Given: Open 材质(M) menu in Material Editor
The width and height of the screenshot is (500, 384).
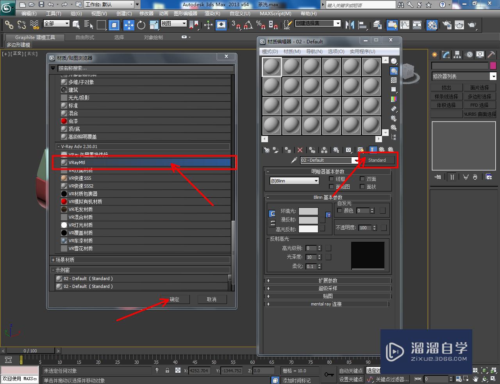Looking at the screenshot, I should [x=292, y=52].
